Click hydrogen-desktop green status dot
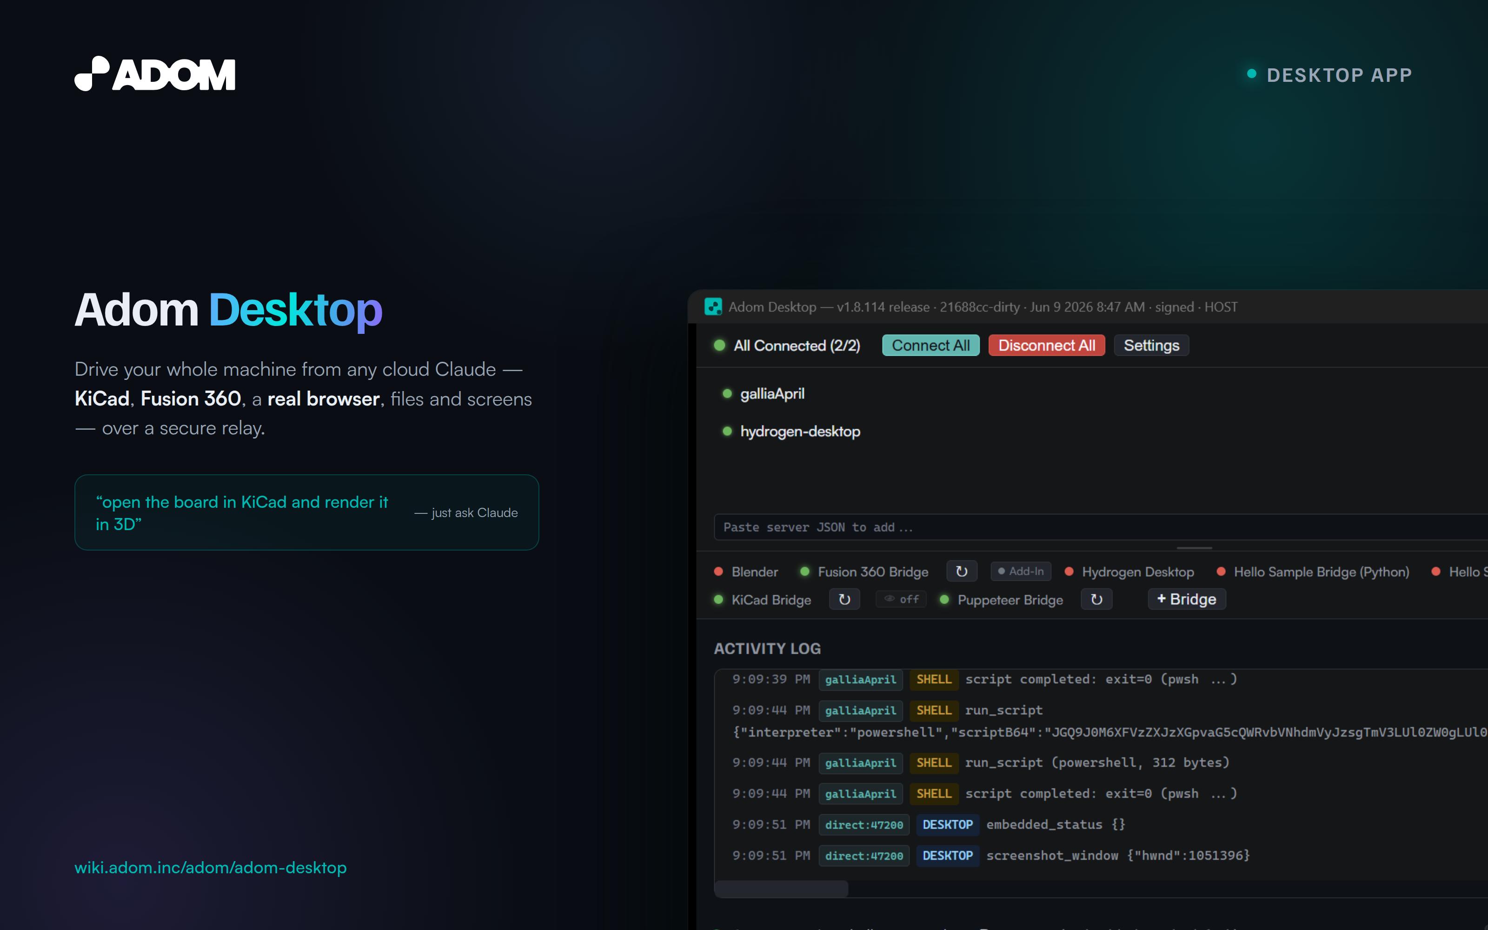 (x=727, y=431)
